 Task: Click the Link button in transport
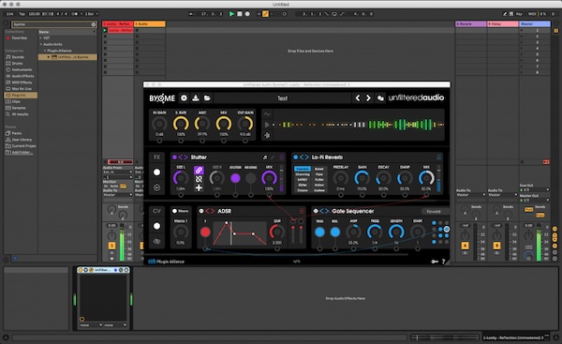click(10, 14)
